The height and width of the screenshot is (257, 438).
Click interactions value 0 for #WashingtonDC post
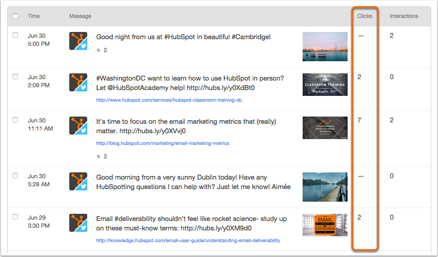392,77
